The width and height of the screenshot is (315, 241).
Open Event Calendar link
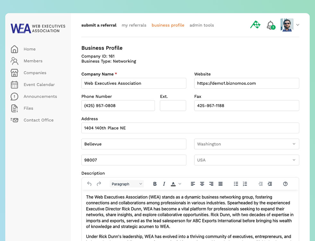click(x=39, y=85)
